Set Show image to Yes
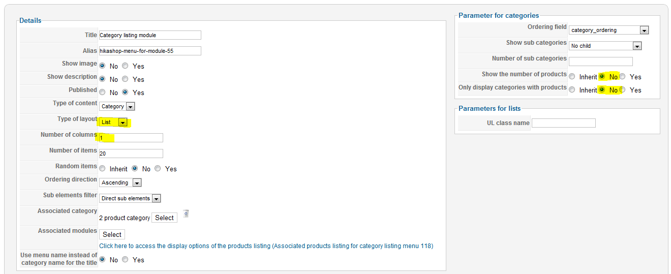 pos(125,66)
